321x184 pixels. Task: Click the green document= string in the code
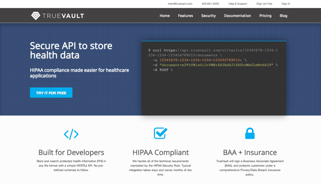[216, 65]
